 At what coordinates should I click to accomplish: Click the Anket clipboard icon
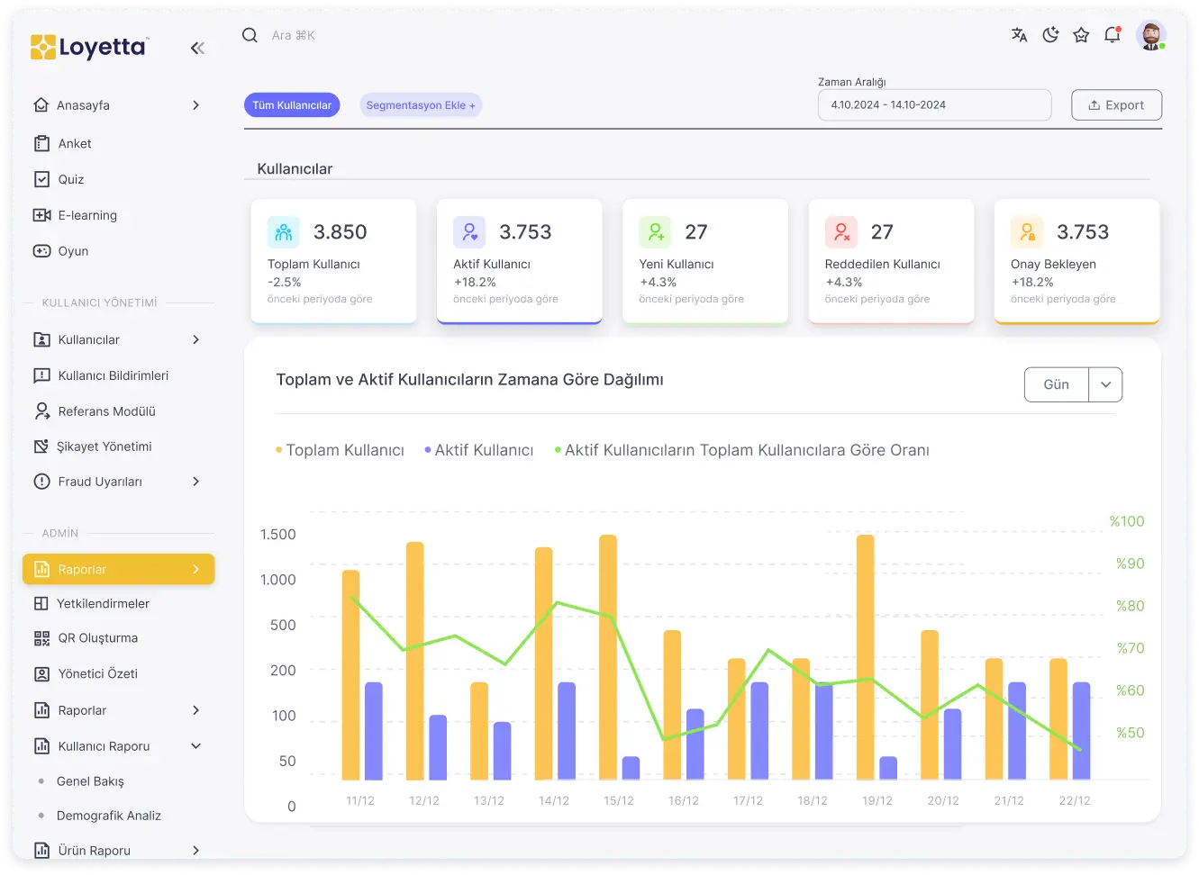pos(41,143)
